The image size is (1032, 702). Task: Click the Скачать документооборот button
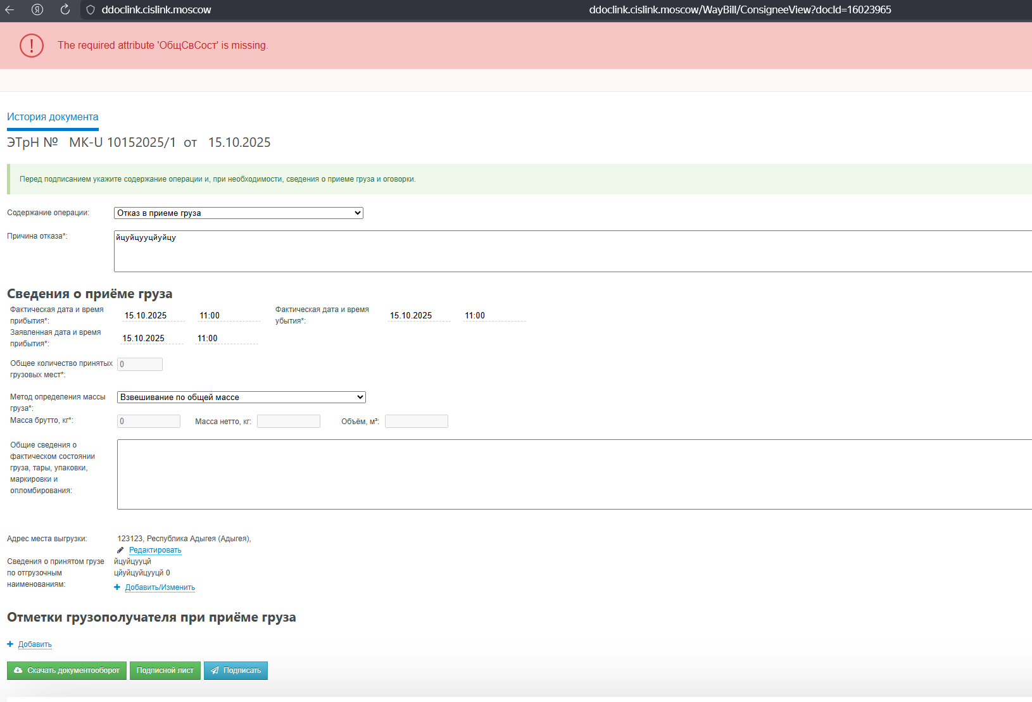click(66, 670)
